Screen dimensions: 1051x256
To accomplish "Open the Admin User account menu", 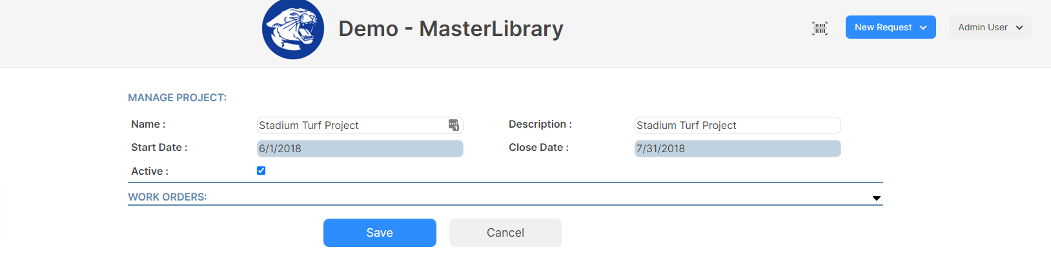I will pyautogui.click(x=990, y=27).
